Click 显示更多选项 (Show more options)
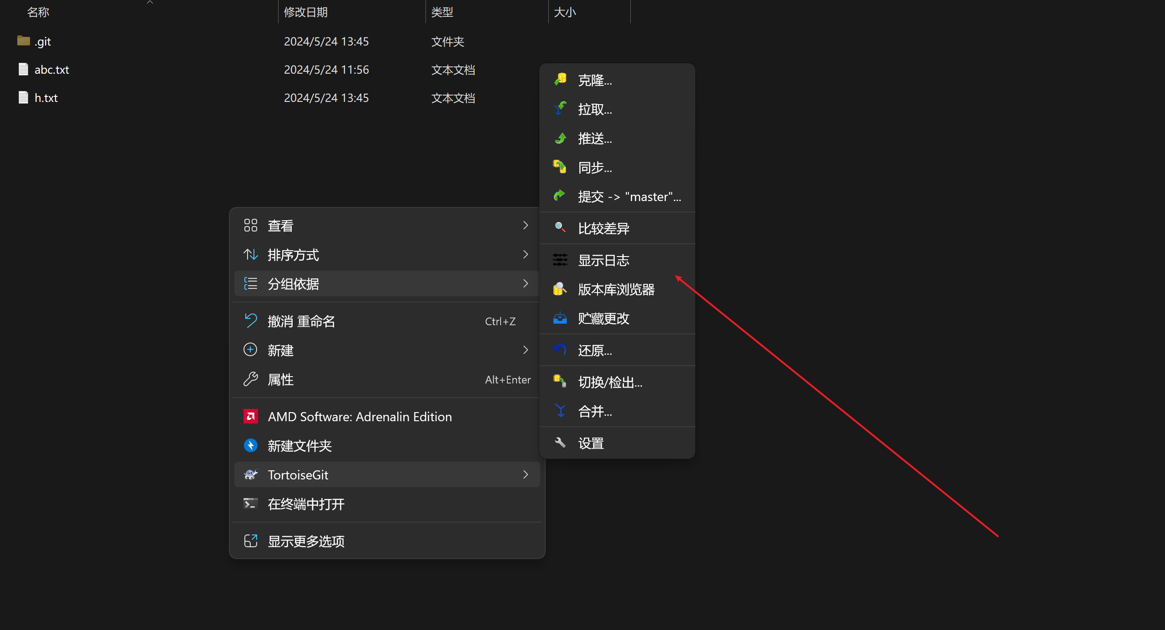 click(306, 541)
